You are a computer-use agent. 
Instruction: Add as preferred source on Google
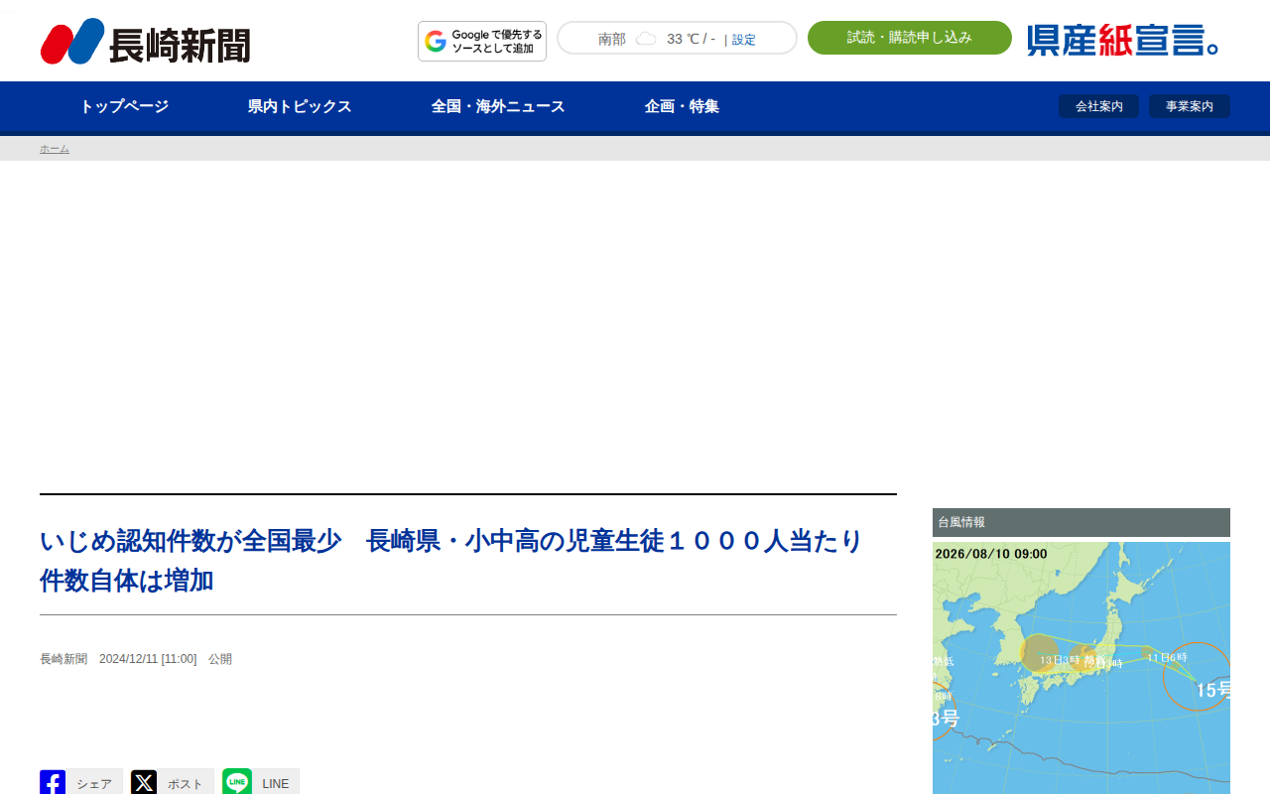482,42
